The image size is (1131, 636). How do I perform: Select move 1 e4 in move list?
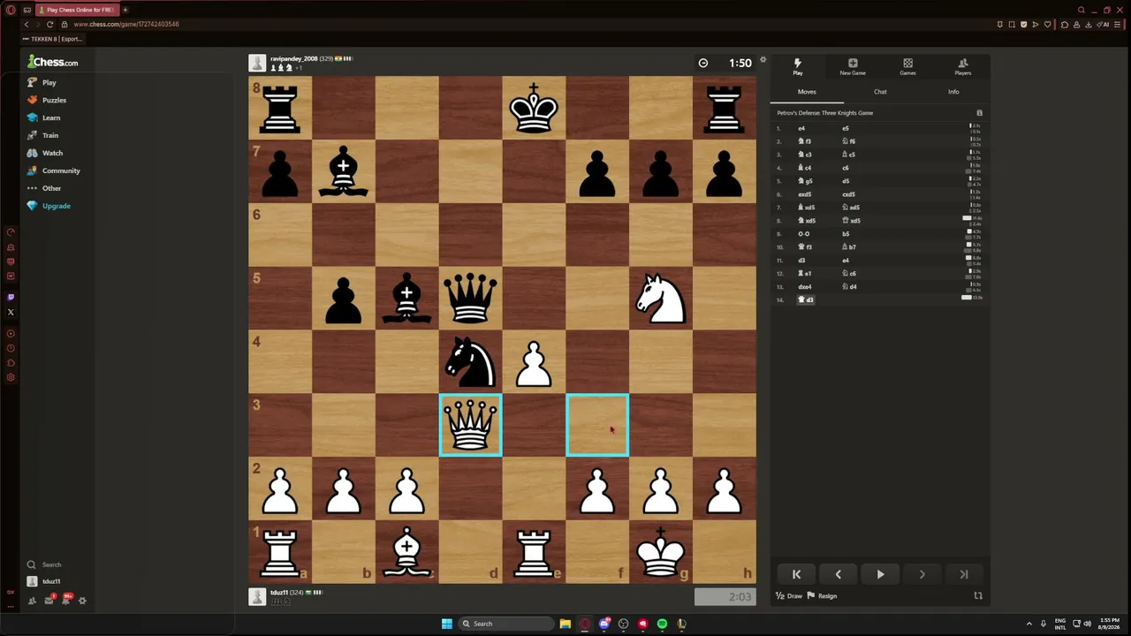click(x=801, y=128)
